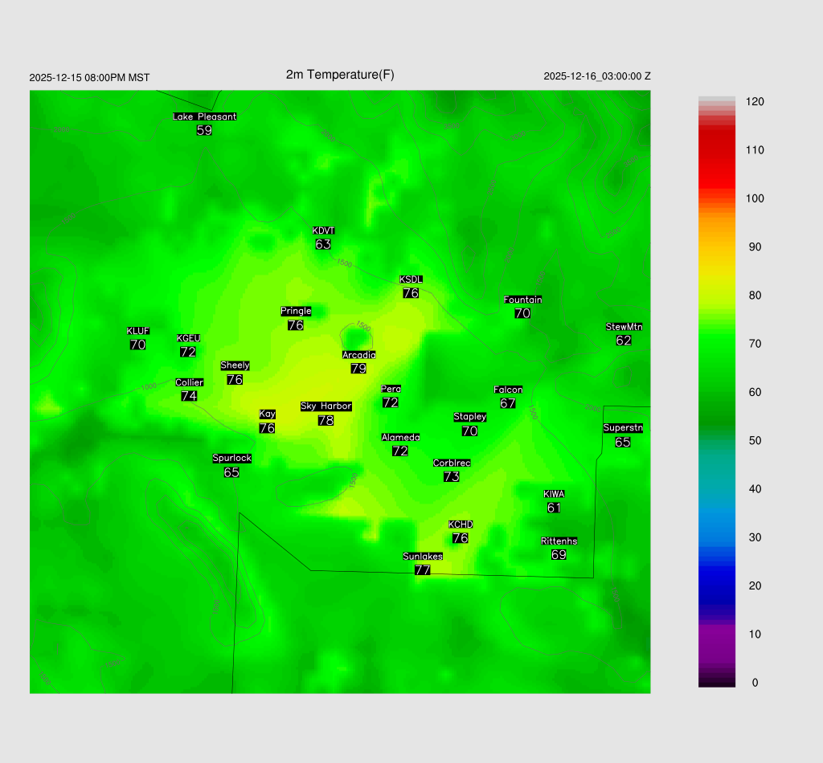Click the Spurlock station label
This screenshot has height=763, width=823.
(x=231, y=459)
